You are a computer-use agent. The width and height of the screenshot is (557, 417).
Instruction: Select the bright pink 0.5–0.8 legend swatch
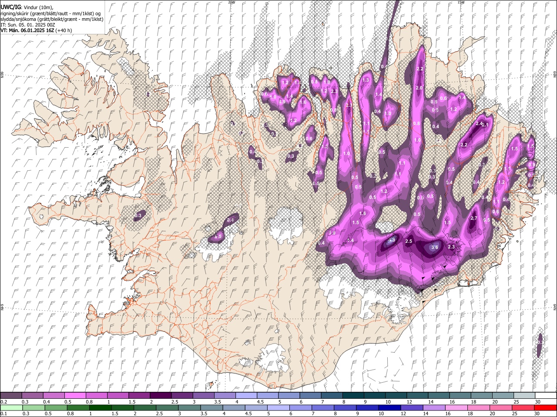click(x=75, y=396)
